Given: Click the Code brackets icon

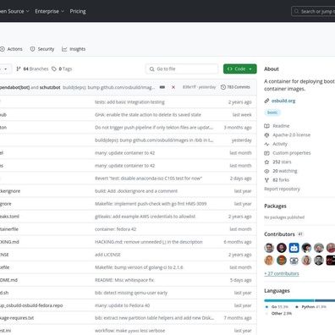Looking at the screenshot, I should [x=230, y=69].
